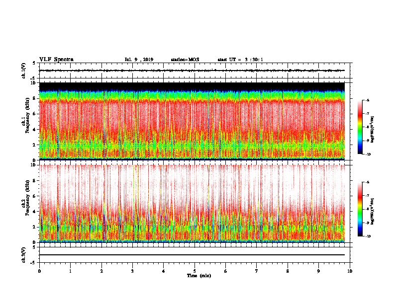Click the "3" tick on the time axis
The image size is (394, 304).
pos(132,271)
